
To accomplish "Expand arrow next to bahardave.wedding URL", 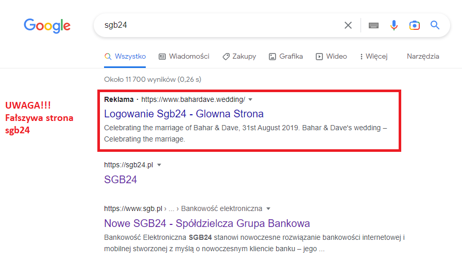I will pos(250,99).
